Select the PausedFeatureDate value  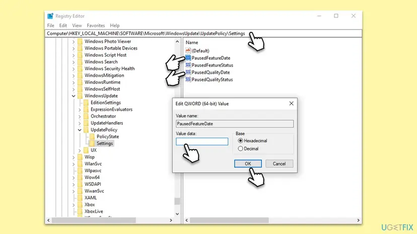[211, 58]
